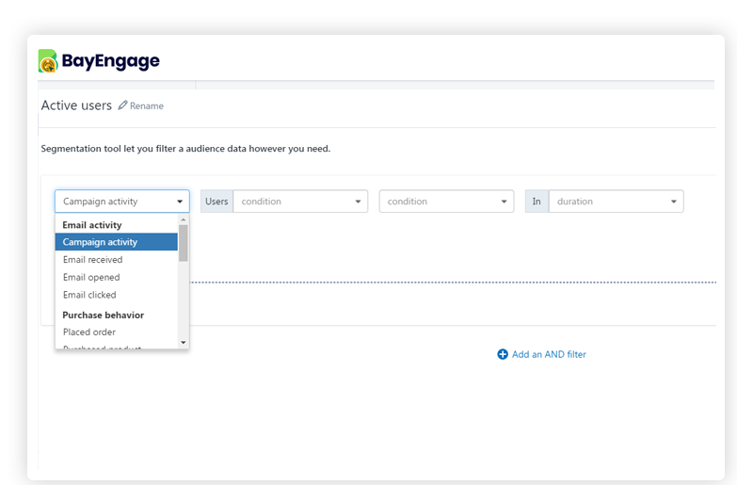Choose Email received from the list
737x485 pixels.
tap(92, 260)
